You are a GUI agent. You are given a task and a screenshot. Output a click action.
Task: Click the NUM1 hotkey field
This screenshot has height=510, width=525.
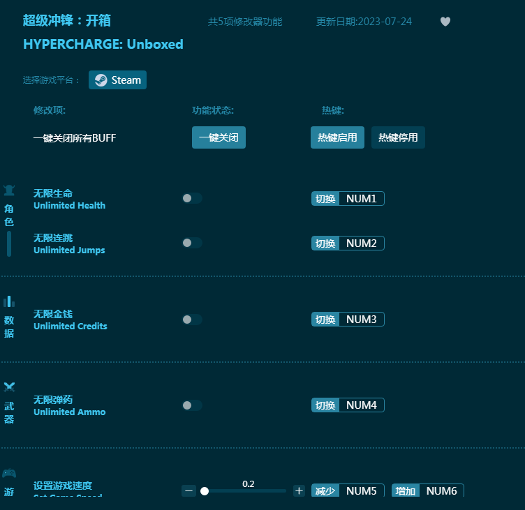(361, 199)
